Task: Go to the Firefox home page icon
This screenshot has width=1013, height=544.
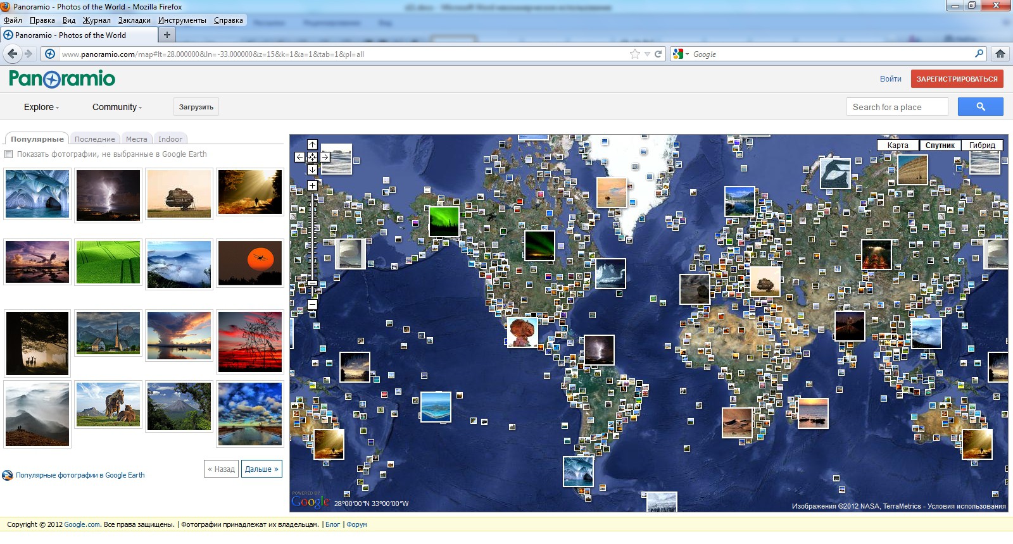Action: (1000, 54)
